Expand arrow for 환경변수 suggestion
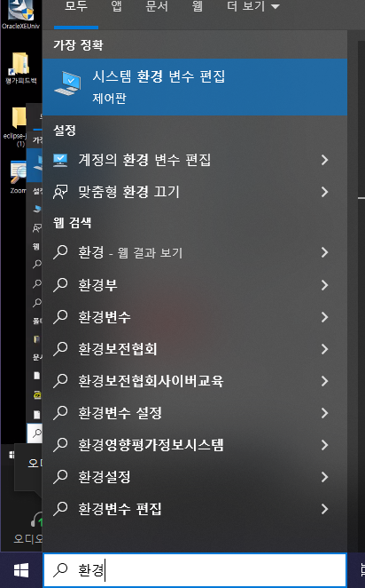Screen dimensions: 365x588 [324, 317]
